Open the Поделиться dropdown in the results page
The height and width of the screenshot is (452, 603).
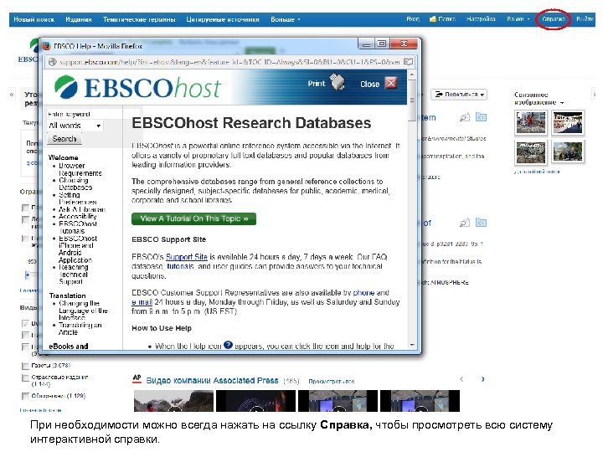459,95
